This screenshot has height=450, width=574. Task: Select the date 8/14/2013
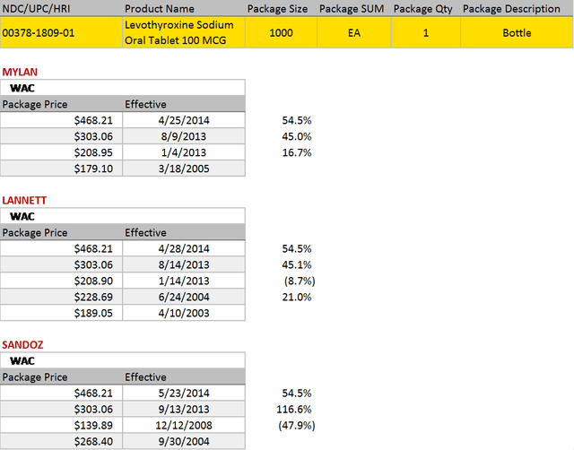pyautogui.click(x=184, y=264)
